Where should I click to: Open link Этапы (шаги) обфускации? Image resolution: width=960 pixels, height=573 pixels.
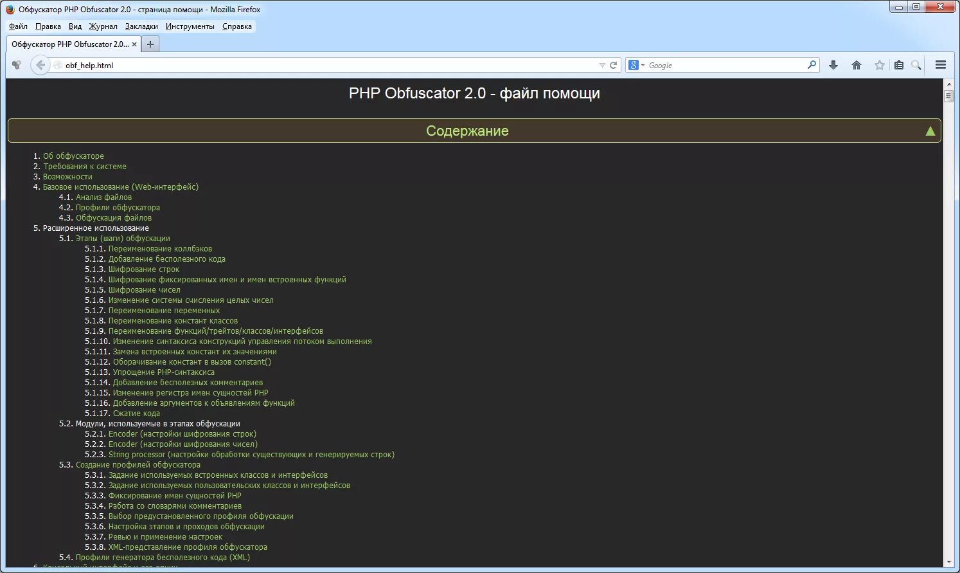[x=123, y=239]
